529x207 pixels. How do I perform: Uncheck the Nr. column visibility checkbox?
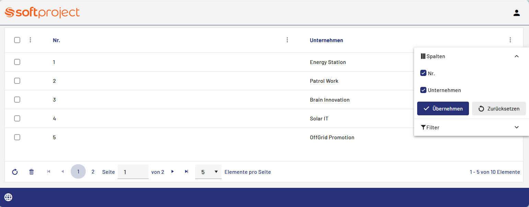(x=423, y=73)
